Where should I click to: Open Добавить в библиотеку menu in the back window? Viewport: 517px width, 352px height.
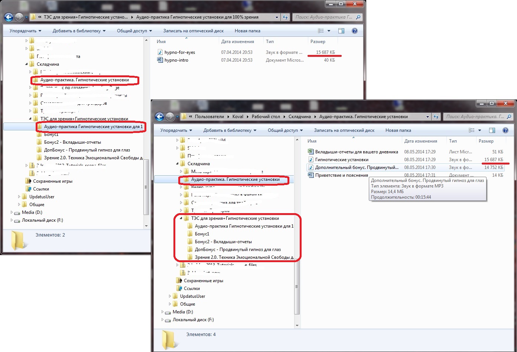79,31
